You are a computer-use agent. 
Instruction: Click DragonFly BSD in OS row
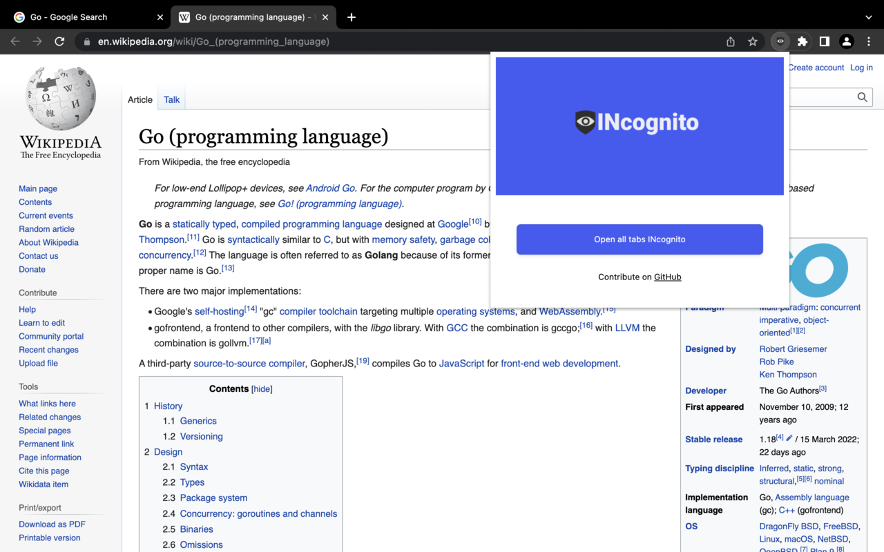tap(789, 526)
